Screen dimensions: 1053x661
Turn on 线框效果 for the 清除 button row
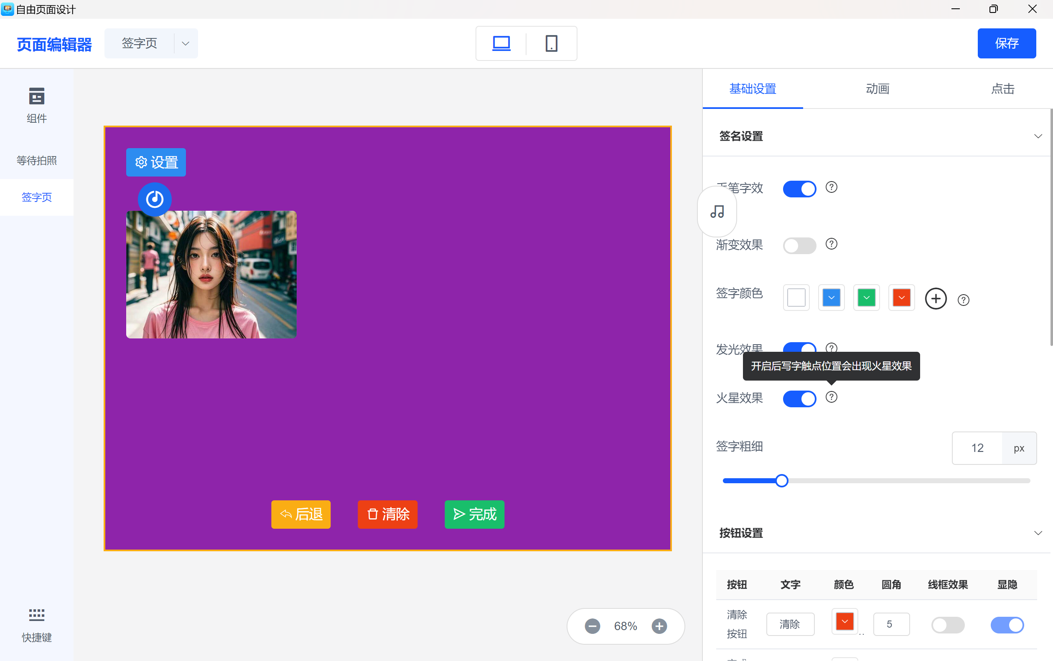click(x=948, y=625)
